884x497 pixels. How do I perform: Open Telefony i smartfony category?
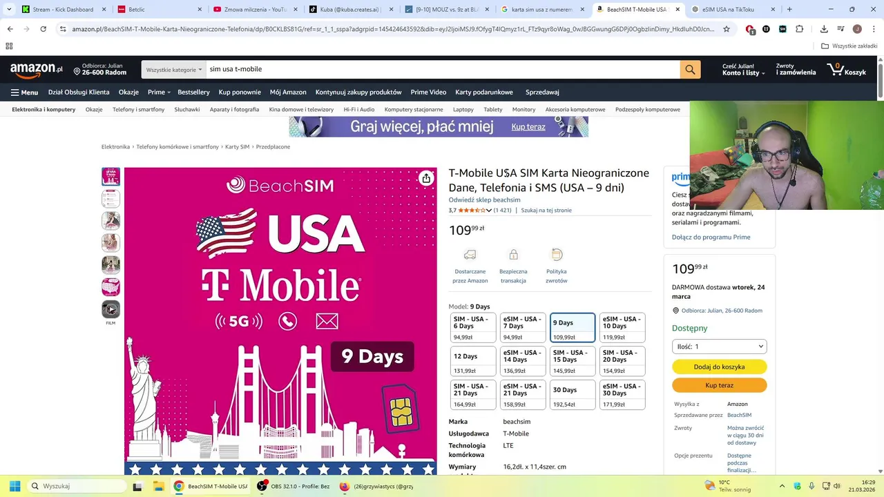point(139,110)
